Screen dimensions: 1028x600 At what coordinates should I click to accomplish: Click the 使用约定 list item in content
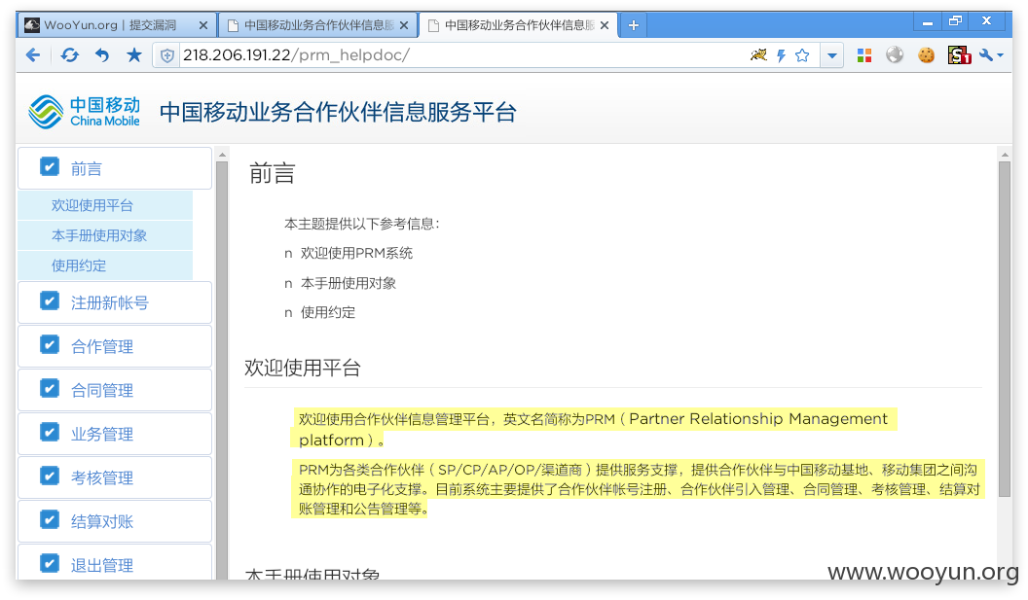328,312
